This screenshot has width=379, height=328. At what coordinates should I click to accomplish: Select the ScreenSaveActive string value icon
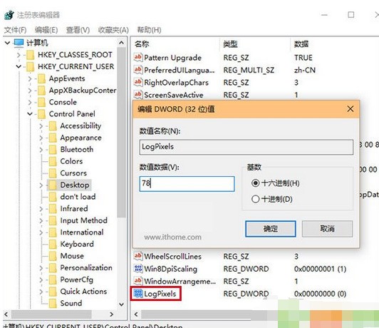[138, 95]
